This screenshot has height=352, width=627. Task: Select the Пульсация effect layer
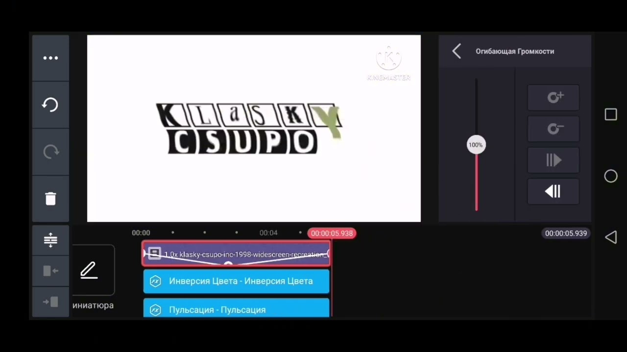[x=236, y=308]
